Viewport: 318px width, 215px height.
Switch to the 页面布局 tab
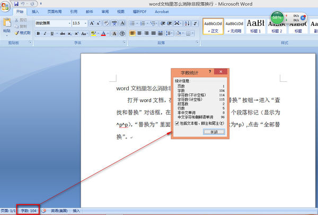pos(55,12)
